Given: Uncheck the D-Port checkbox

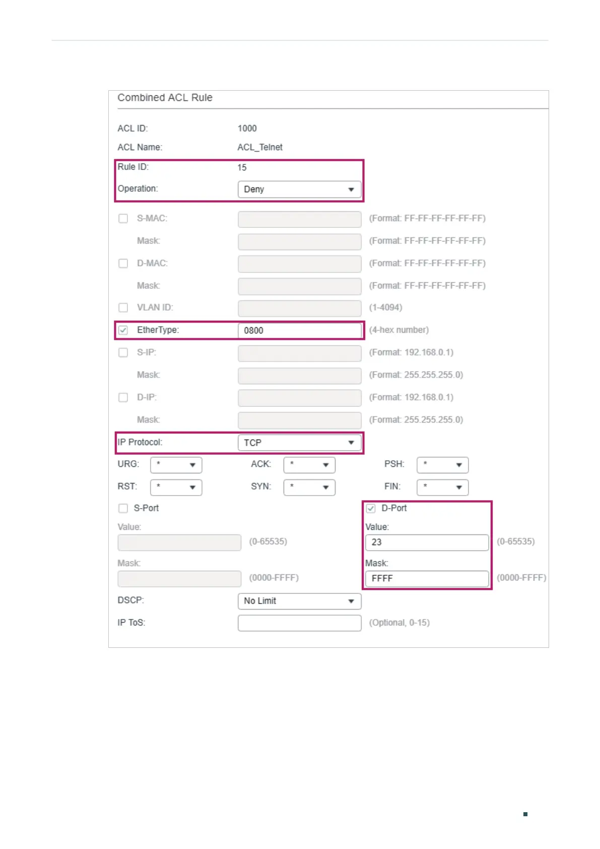Looking at the screenshot, I should [371, 508].
